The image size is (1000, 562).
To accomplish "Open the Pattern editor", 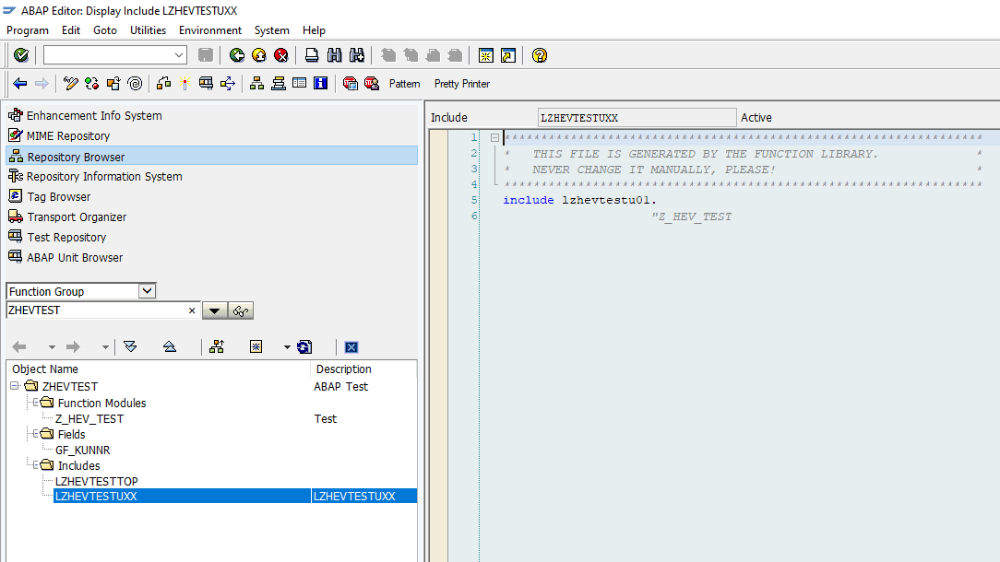I will pyautogui.click(x=404, y=83).
